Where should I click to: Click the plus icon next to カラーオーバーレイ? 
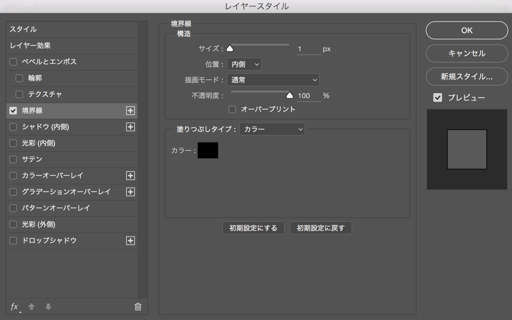pyautogui.click(x=130, y=175)
